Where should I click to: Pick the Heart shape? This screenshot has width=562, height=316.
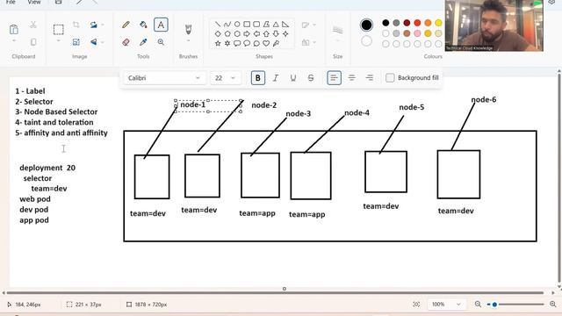point(266,43)
